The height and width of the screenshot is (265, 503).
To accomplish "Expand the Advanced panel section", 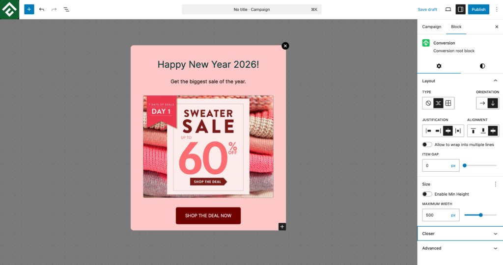I will tap(460, 248).
